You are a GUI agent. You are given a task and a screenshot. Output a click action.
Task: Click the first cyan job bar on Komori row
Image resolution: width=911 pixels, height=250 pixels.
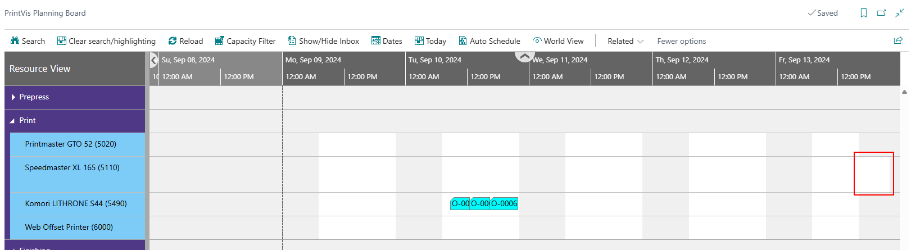[x=460, y=203]
